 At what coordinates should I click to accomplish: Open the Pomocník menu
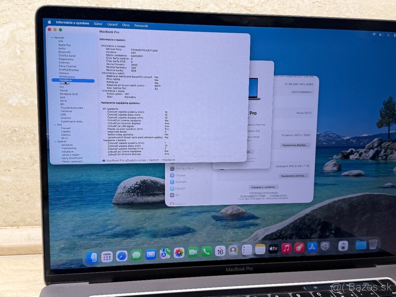141,26
